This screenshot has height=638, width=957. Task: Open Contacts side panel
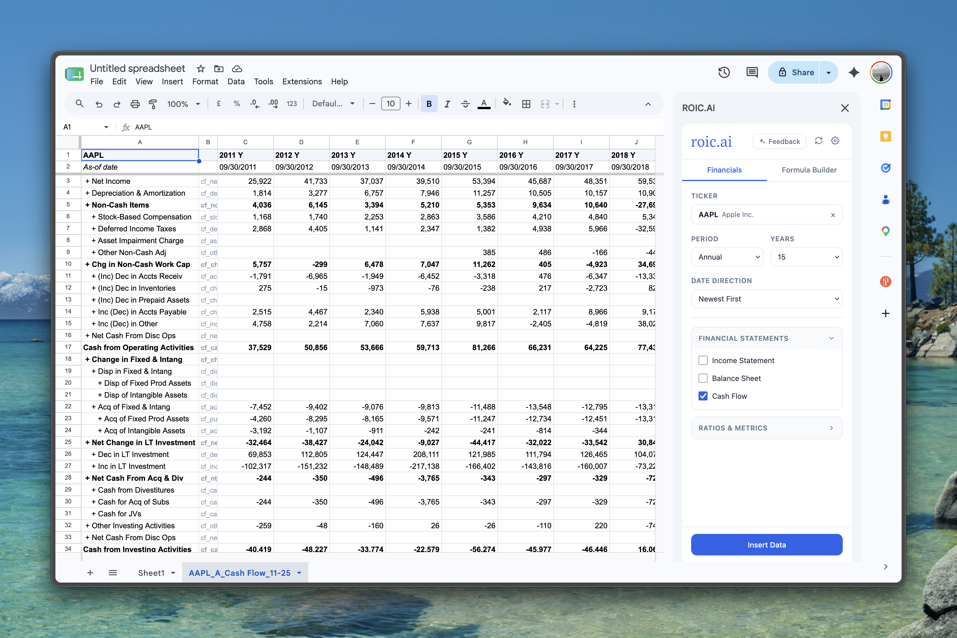pyautogui.click(x=885, y=199)
